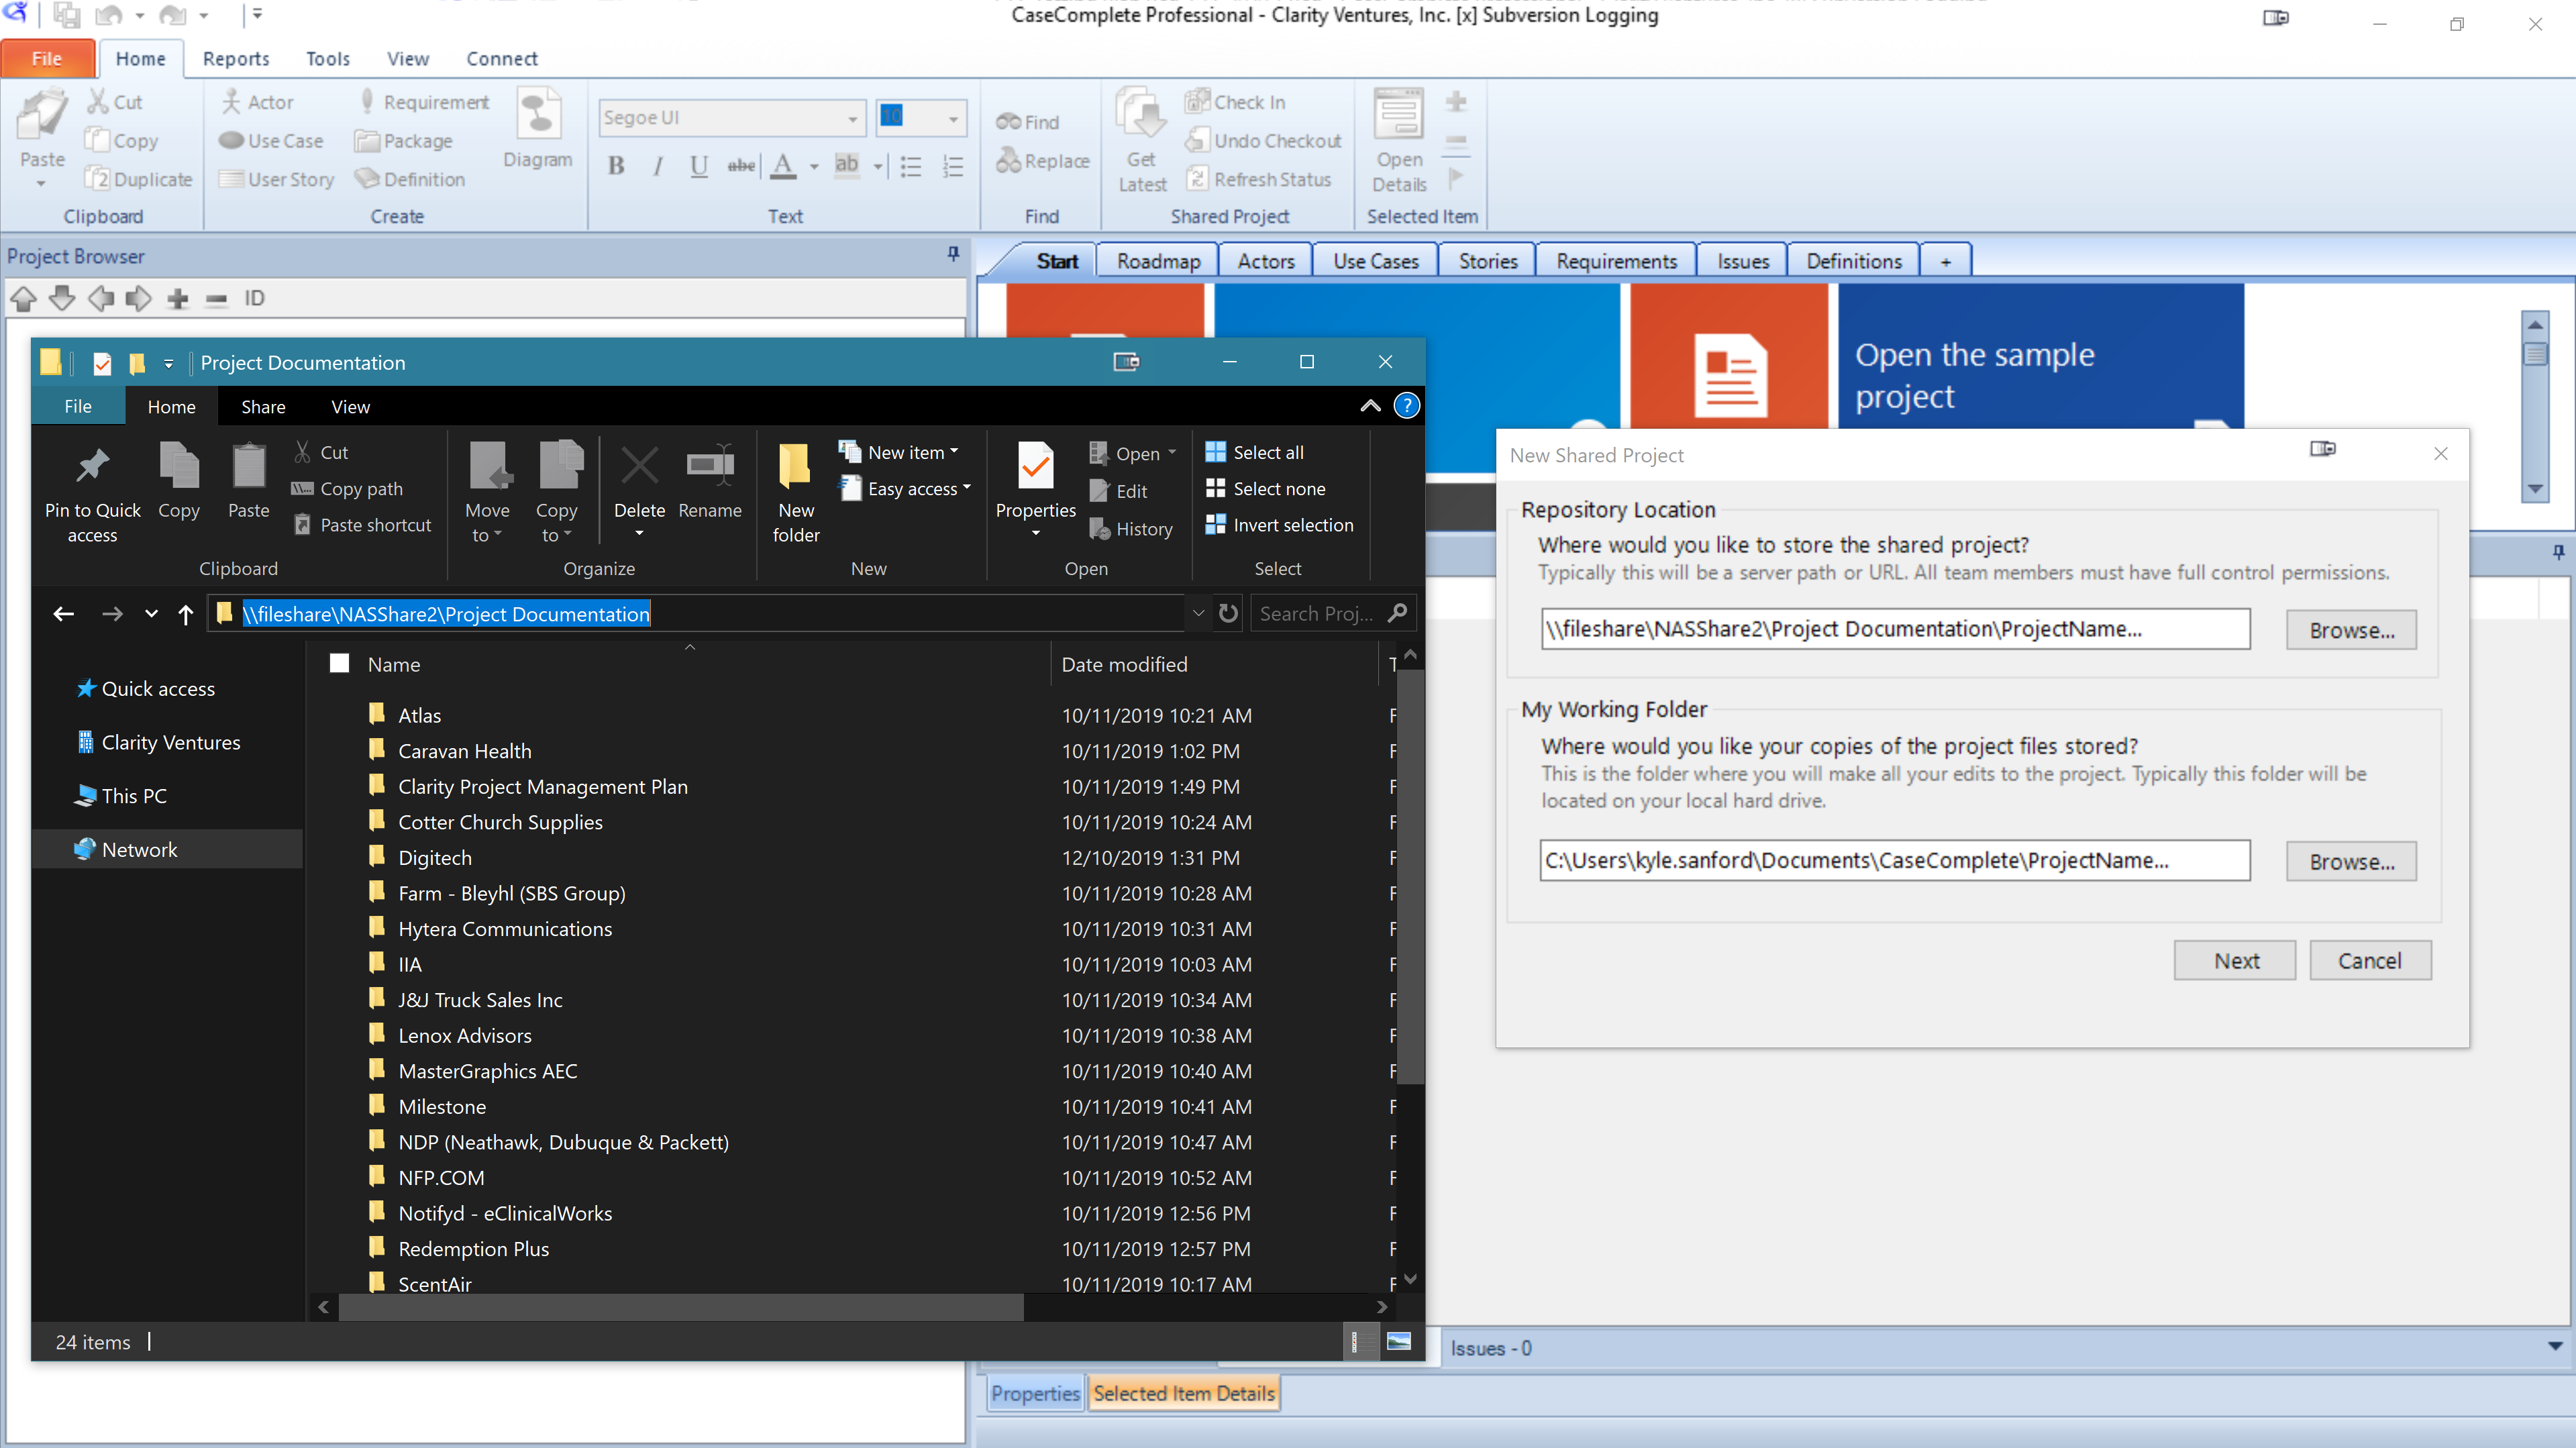2576x1448 pixels.
Task: Click the Properties icon in Explorer ribbon
Action: [1035, 466]
